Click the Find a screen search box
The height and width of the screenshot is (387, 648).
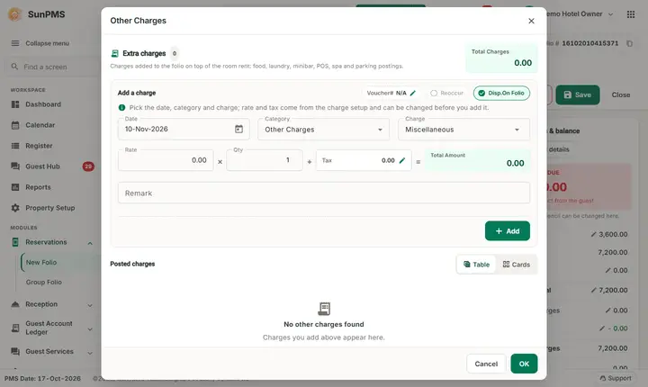coord(53,67)
